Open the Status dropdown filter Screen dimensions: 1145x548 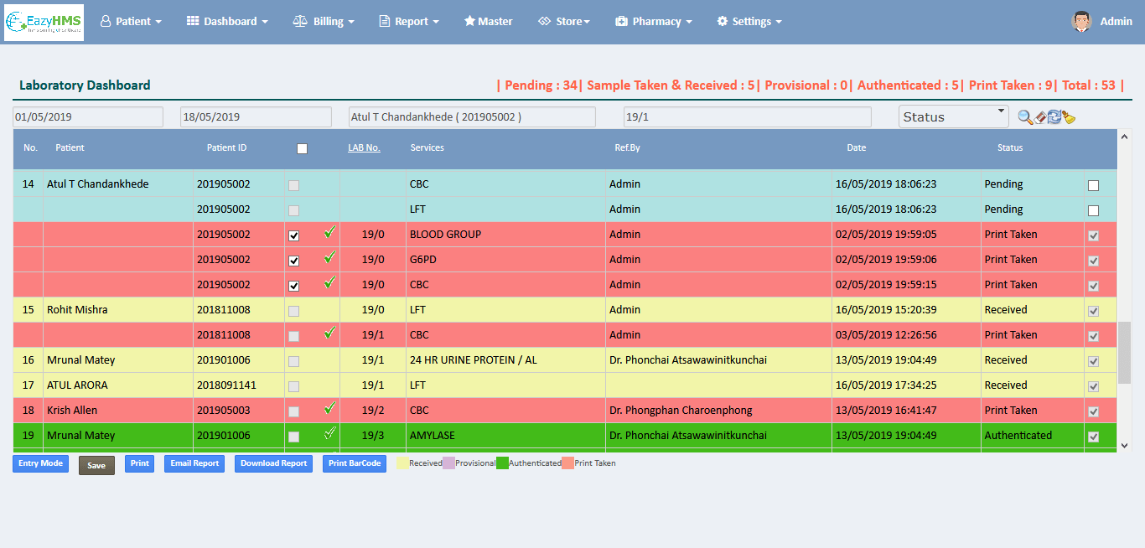point(953,117)
